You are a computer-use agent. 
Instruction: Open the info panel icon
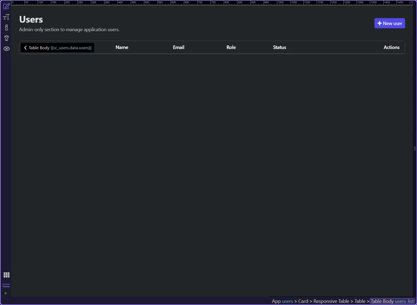point(6,27)
